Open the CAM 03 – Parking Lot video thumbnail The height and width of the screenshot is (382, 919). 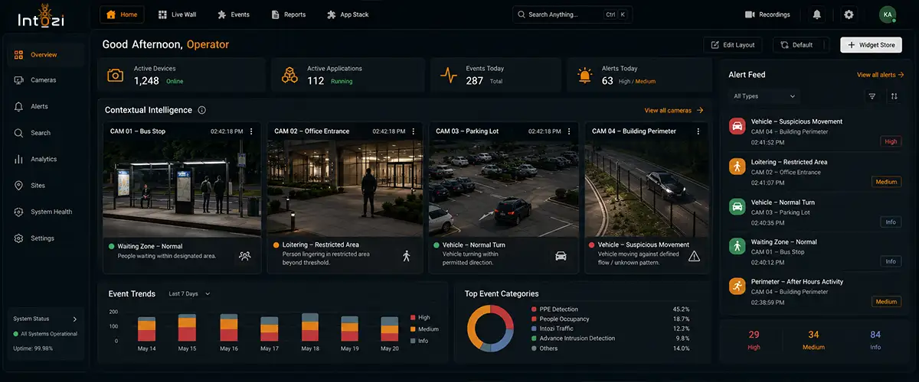[x=505, y=189]
